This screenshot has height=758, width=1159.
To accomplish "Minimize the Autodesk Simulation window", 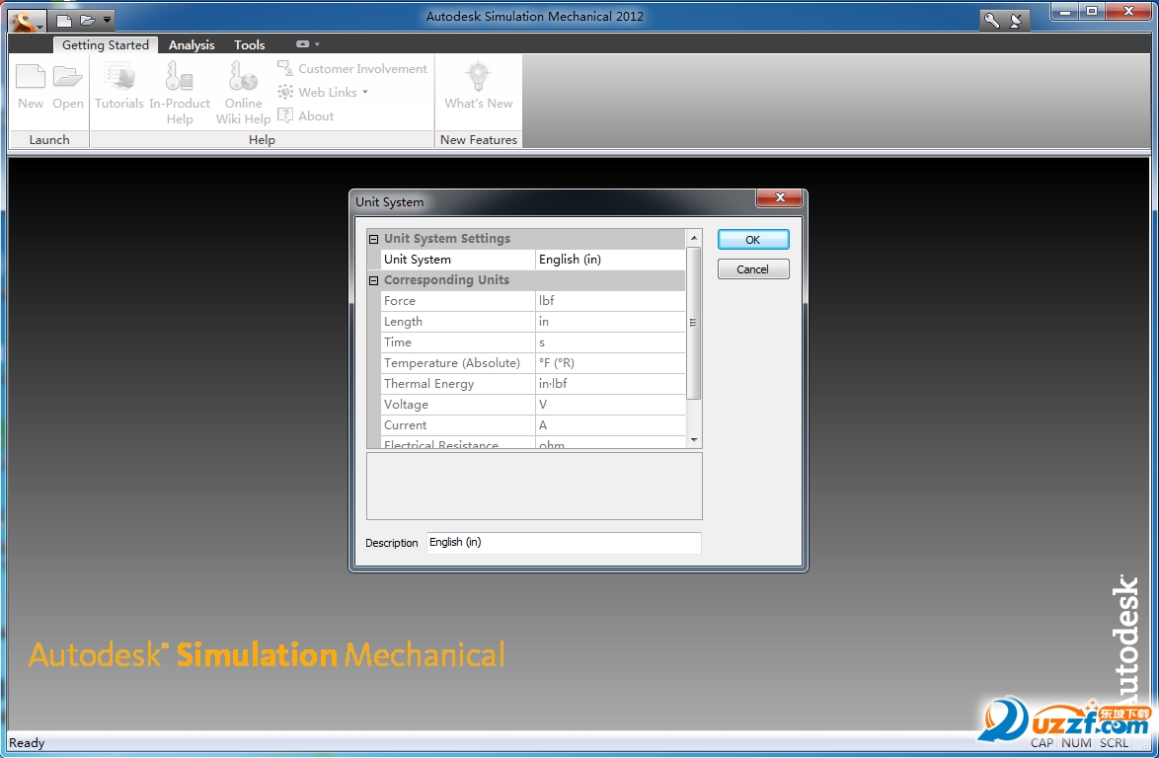I will [x=1065, y=12].
